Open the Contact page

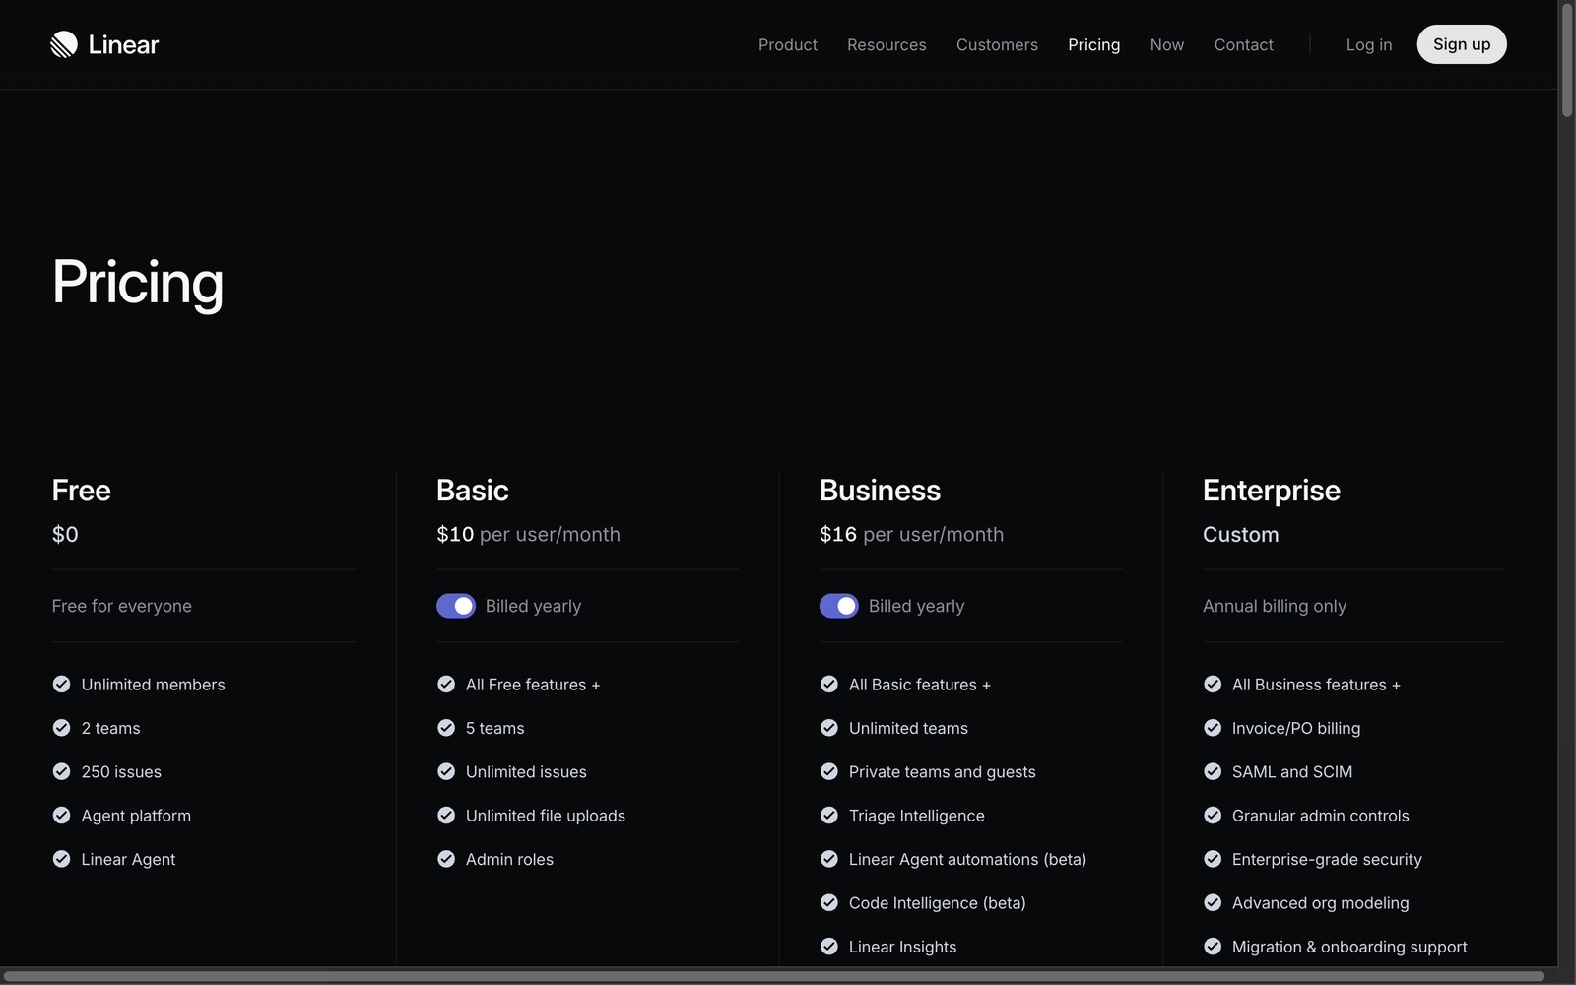(x=1243, y=44)
